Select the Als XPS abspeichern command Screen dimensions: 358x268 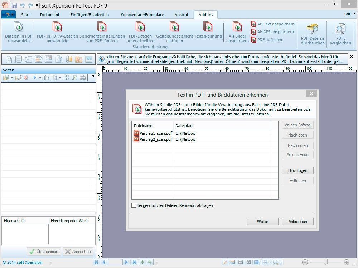pyautogui.click(x=272, y=32)
